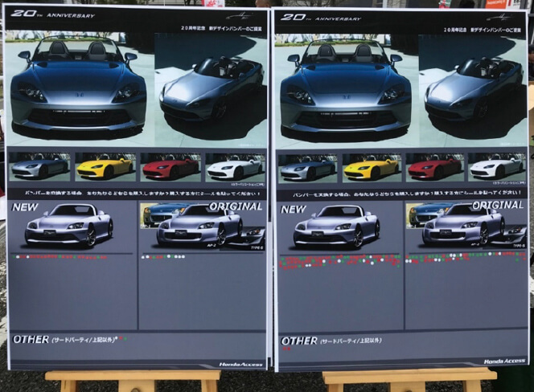The width and height of the screenshot is (534, 392).
Task: Select the NEW label on right poster
Action: point(294,210)
